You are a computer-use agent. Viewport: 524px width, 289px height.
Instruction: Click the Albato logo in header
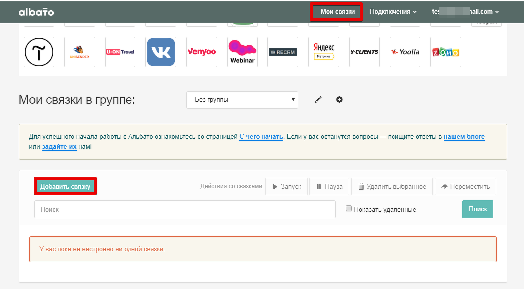tap(36, 12)
